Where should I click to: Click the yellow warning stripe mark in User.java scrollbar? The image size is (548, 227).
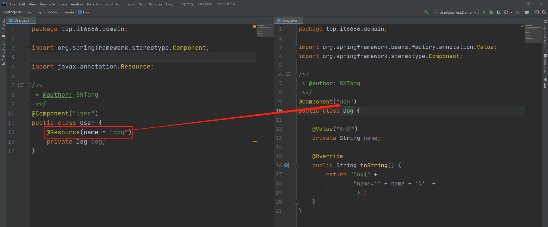[x=255, y=142]
